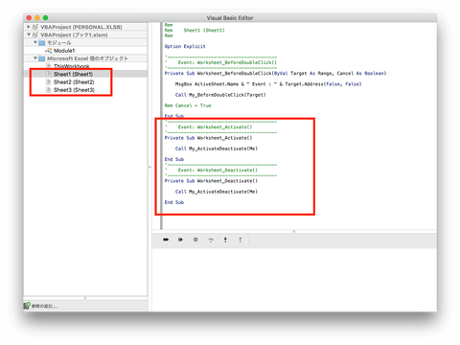
Task: Expand the VBAProject (PERSONAL.XLSB) node
Action: point(29,27)
